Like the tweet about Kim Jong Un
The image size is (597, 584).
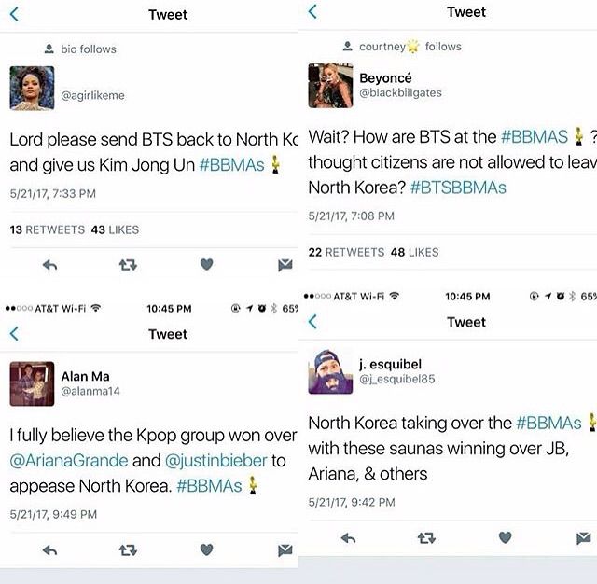click(x=206, y=264)
